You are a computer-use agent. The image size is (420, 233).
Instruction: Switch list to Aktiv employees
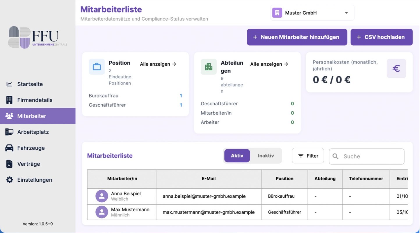237,156
